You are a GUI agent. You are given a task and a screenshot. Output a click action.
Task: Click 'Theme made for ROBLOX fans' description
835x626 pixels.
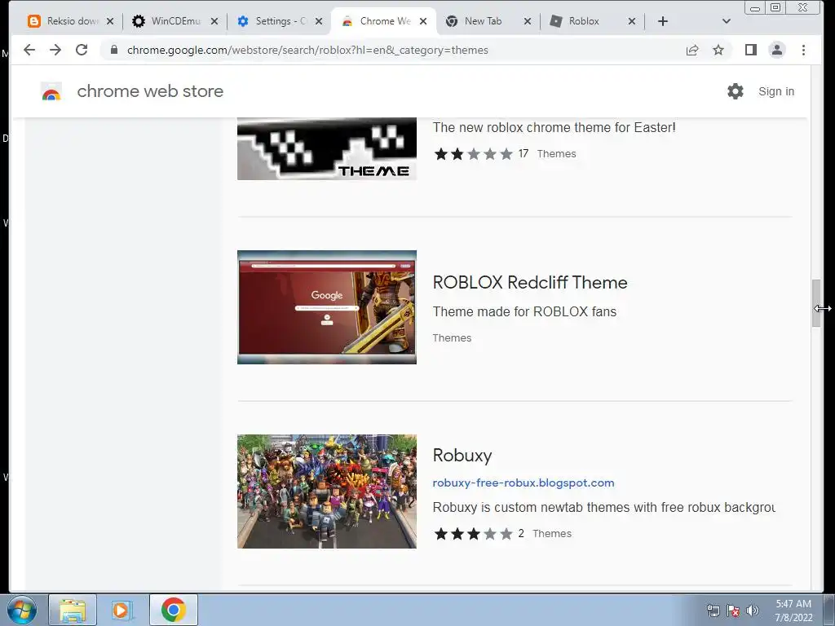pyautogui.click(x=524, y=311)
